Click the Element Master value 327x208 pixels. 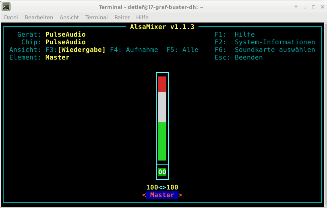(x=57, y=57)
